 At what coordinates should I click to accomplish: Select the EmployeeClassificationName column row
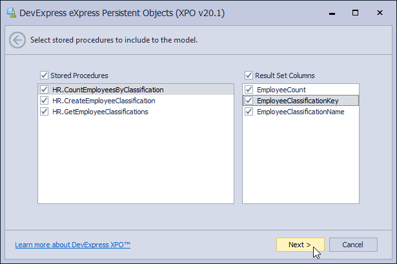pos(301,112)
